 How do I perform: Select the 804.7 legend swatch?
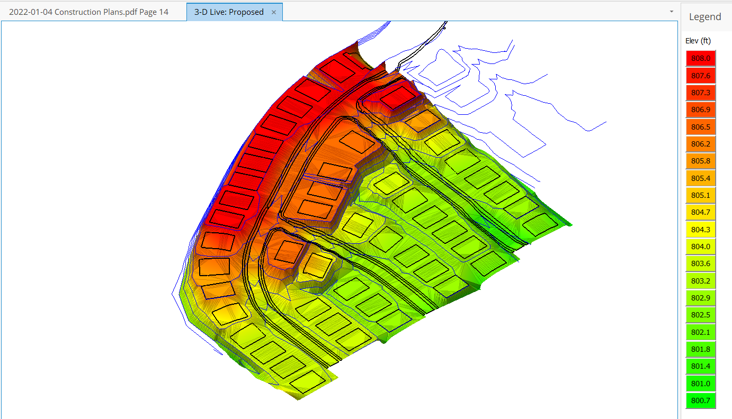(700, 213)
